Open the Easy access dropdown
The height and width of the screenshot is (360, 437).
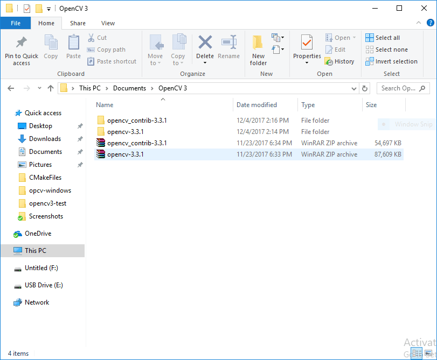coord(278,50)
